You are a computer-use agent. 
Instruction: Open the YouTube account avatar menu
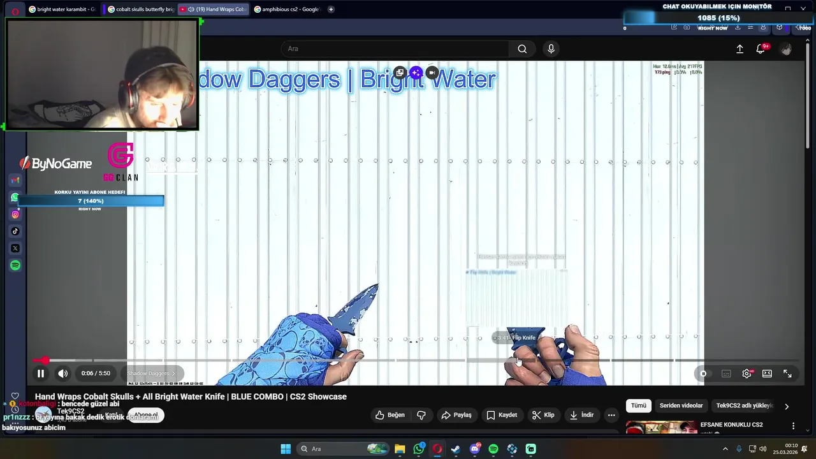click(786, 49)
